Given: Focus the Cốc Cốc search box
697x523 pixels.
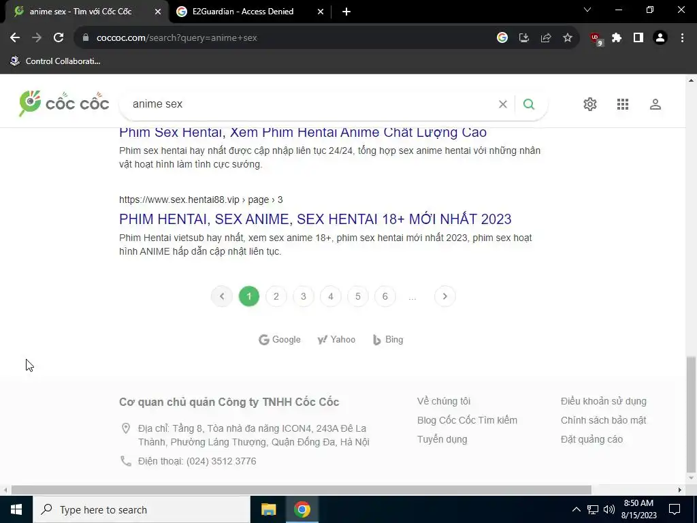Looking at the screenshot, I should (x=311, y=104).
